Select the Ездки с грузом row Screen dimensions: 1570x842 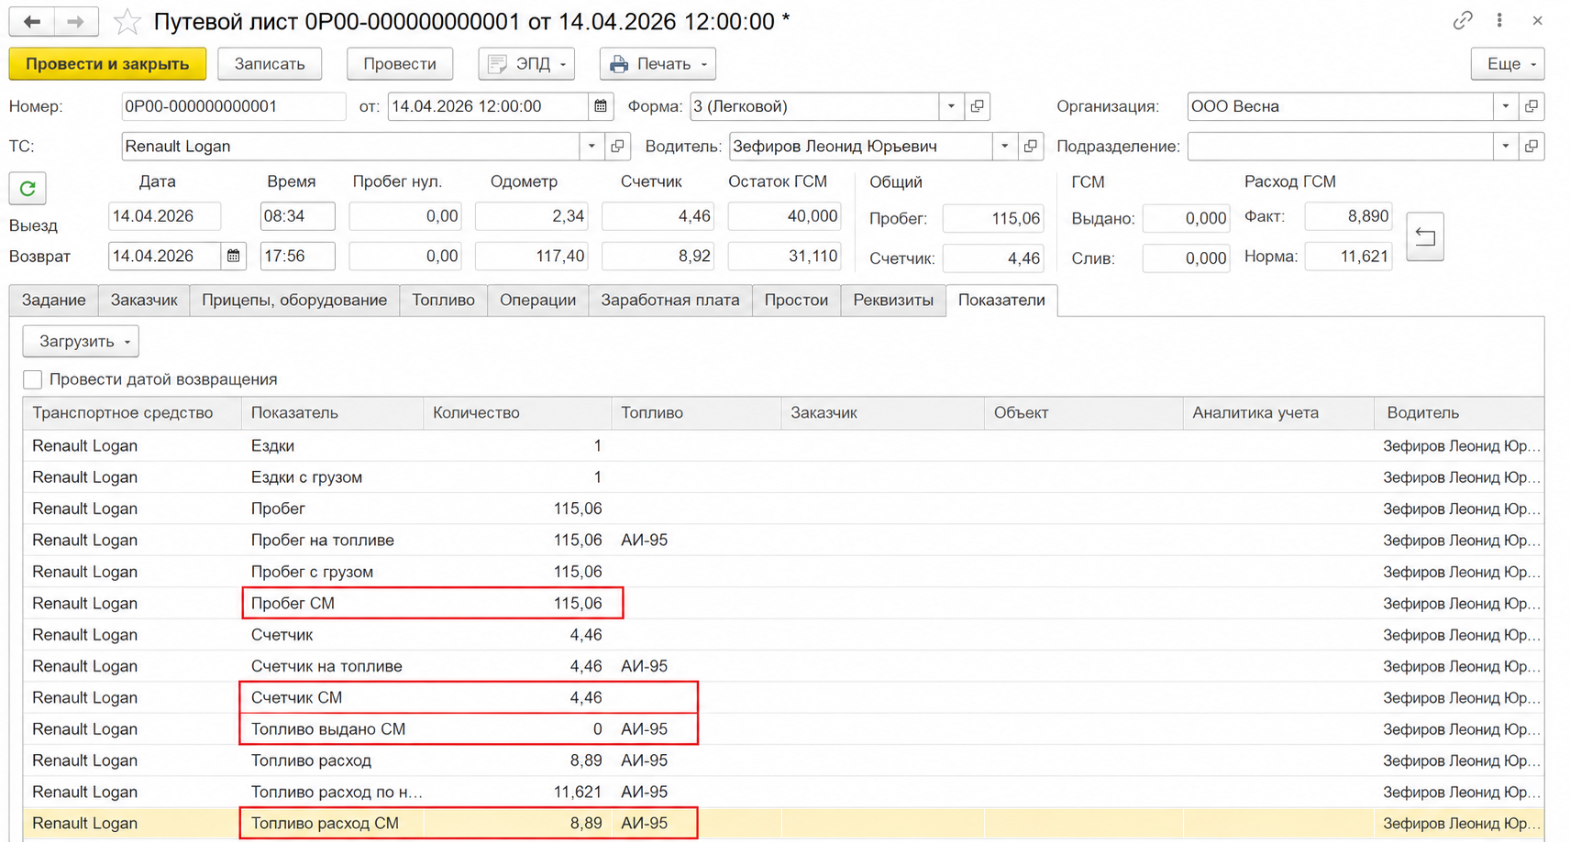click(x=783, y=477)
